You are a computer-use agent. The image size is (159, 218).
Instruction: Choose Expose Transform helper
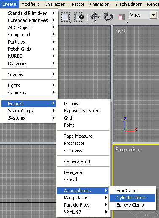(83, 111)
